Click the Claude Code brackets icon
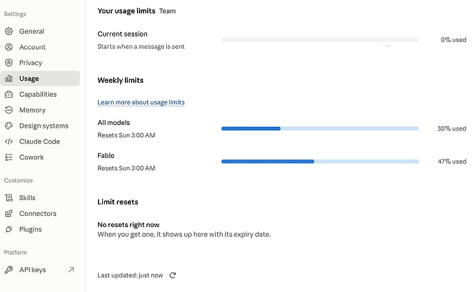 [9, 142]
